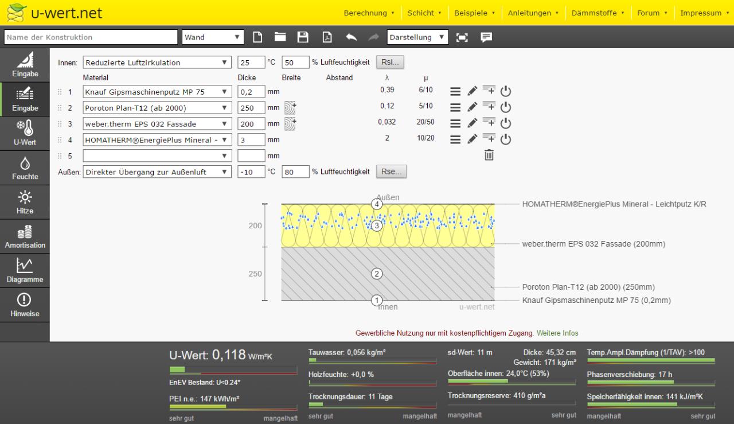Image resolution: width=734 pixels, height=424 pixels.
Task: Open the comment speech bubble icon
Action: click(x=486, y=37)
